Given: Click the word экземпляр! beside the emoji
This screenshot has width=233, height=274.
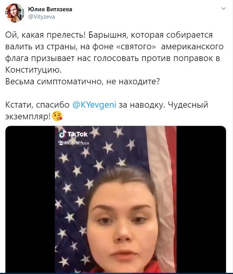Looking at the screenshot, I should coord(28,116).
